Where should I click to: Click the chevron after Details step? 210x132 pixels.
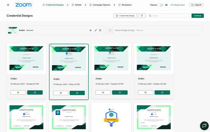pyautogui.click(x=86, y=5)
